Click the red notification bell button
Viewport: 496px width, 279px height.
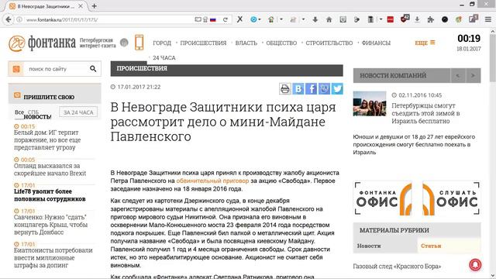tap(475, 265)
